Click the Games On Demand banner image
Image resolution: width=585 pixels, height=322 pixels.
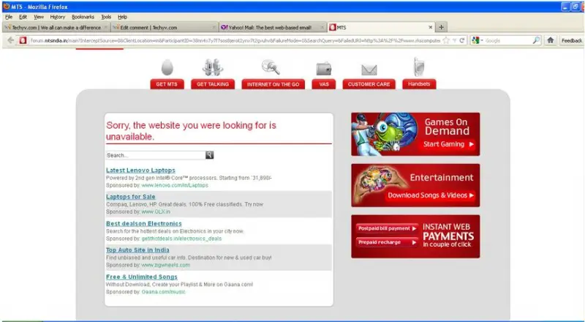click(385, 134)
